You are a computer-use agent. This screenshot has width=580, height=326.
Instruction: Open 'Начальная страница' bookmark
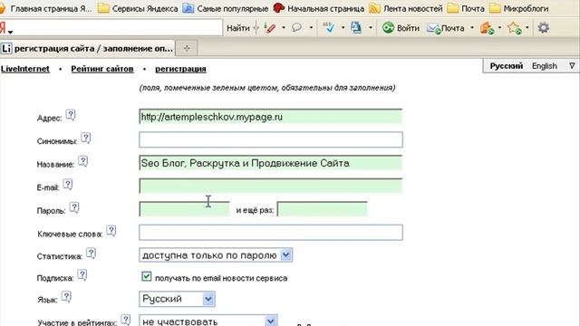pos(318,8)
